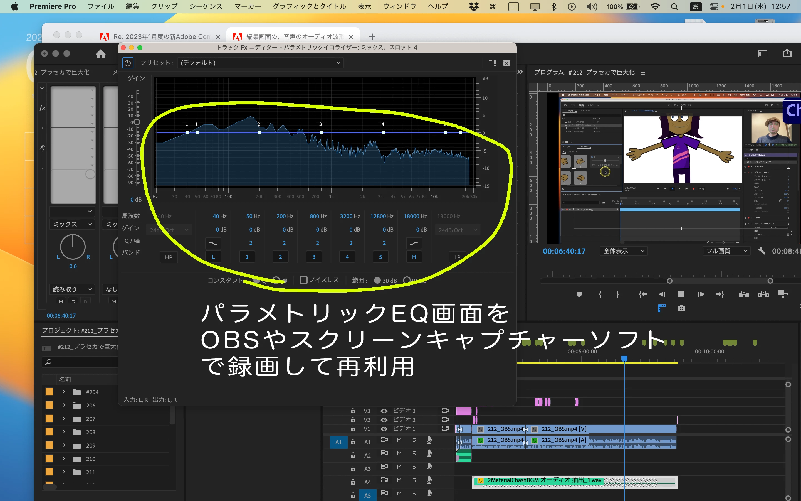Open the program monitor wrench settings
Screen dimensions: 801x501
point(761,251)
